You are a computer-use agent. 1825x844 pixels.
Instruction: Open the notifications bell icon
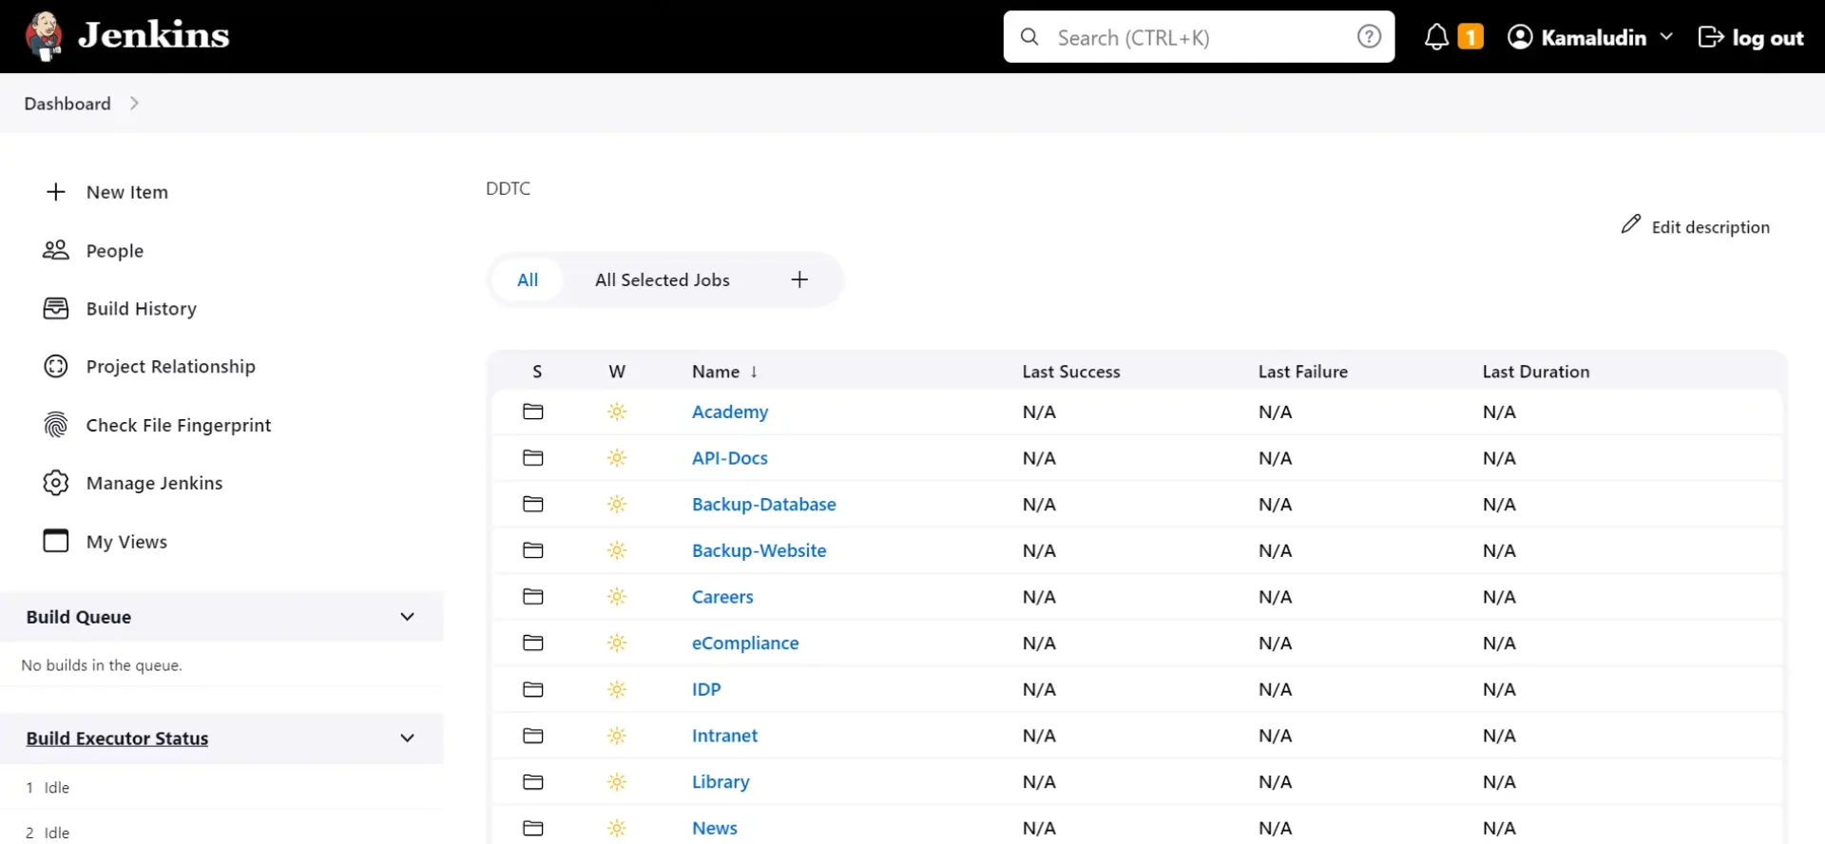coord(1436,37)
